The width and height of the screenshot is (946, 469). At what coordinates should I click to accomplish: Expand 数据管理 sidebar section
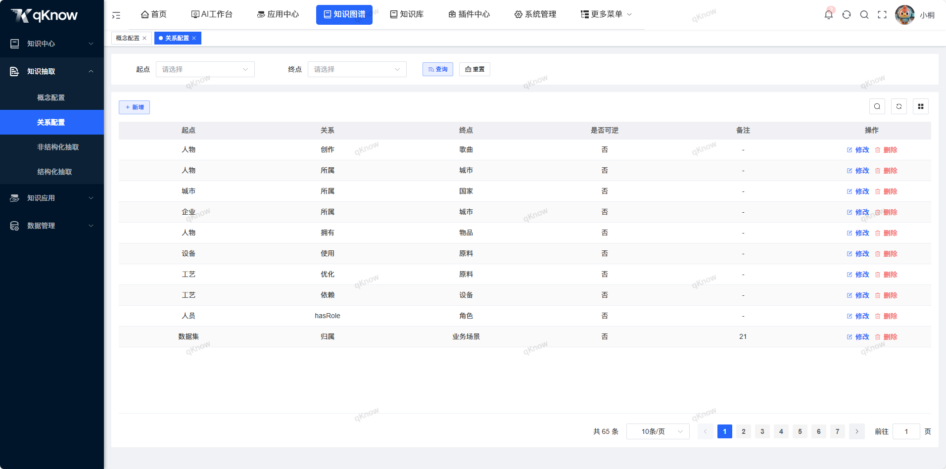click(x=52, y=226)
